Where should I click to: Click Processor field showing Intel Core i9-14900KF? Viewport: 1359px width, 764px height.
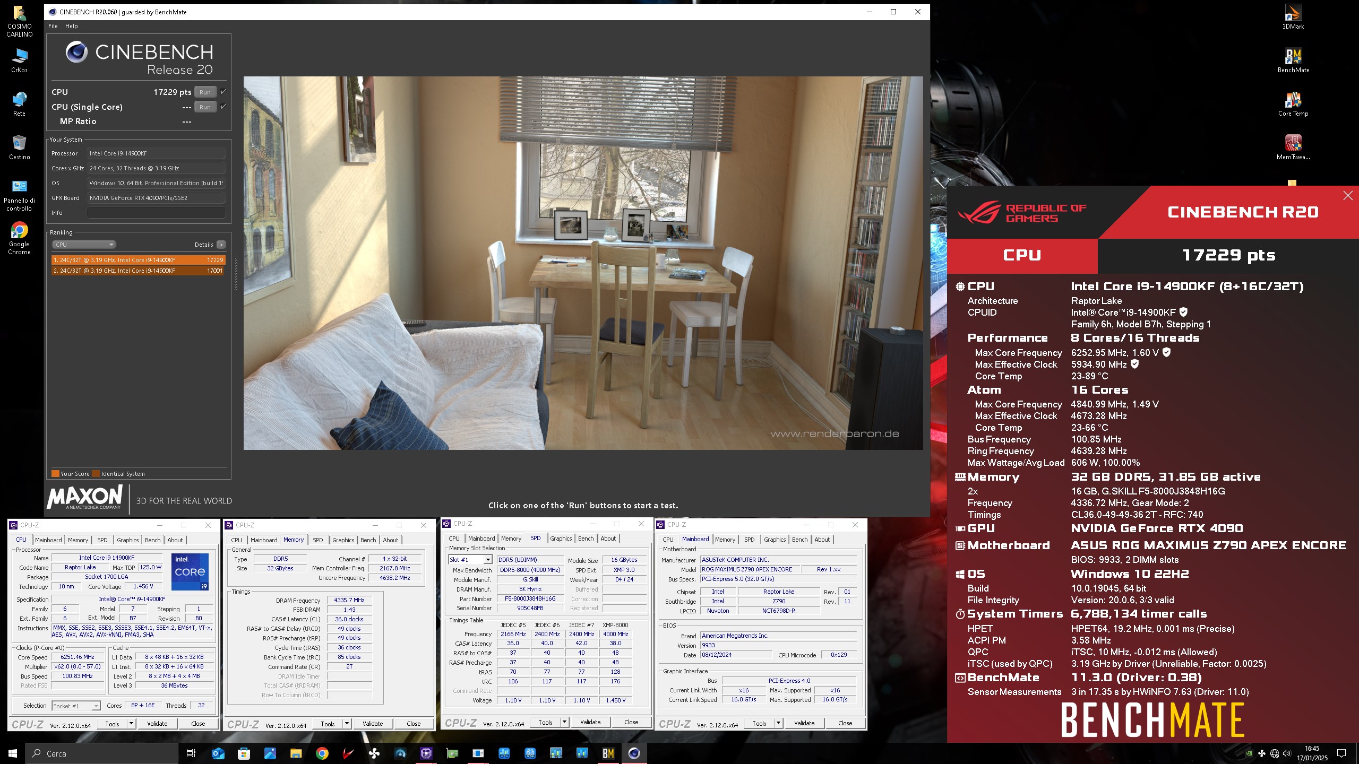click(156, 153)
